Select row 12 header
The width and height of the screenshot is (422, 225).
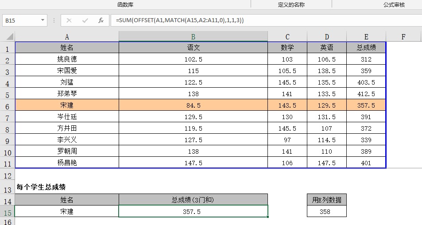point(7,176)
